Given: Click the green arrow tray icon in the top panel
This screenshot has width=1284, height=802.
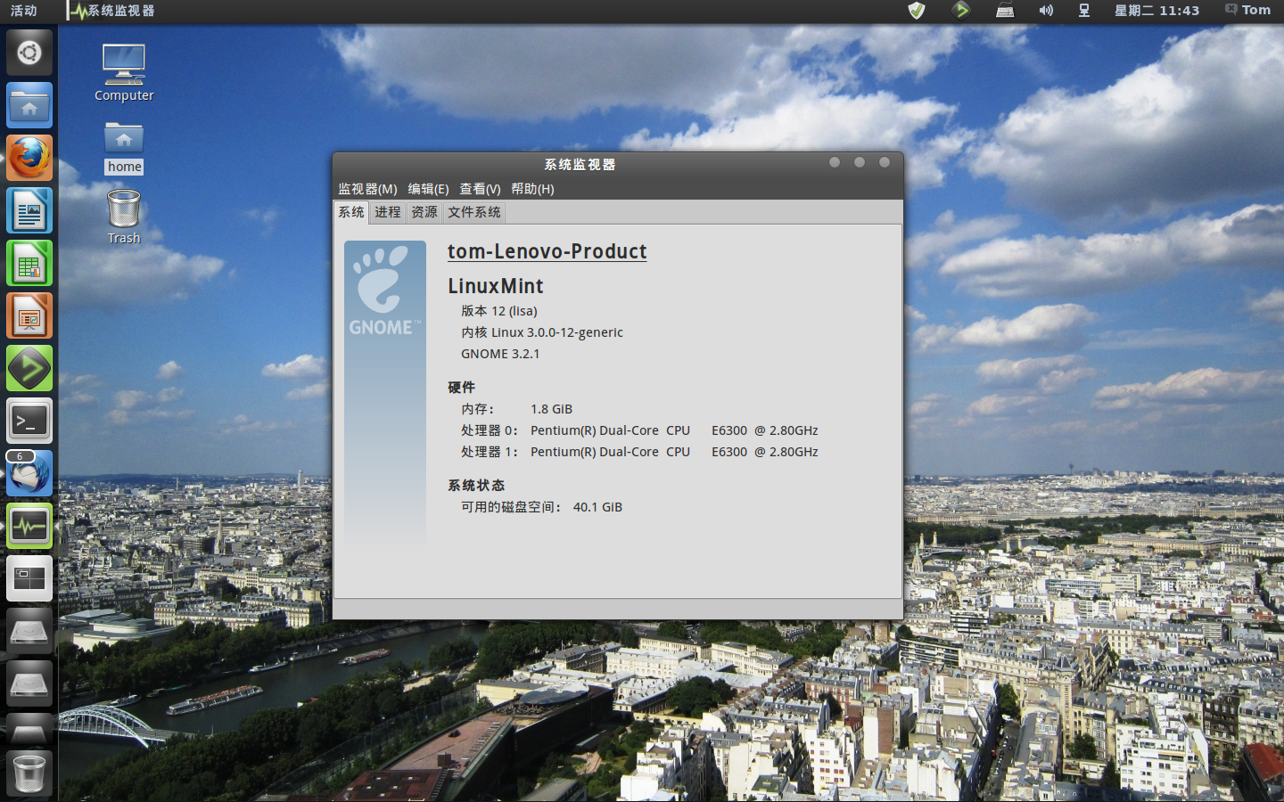Looking at the screenshot, I should tap(960, 11).
